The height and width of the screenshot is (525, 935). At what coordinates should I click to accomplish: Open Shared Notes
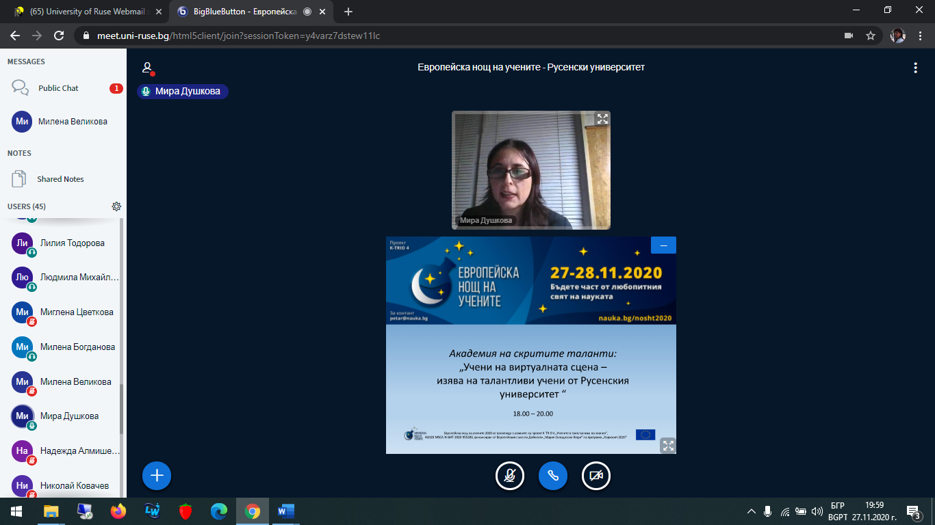coord(60,179)
